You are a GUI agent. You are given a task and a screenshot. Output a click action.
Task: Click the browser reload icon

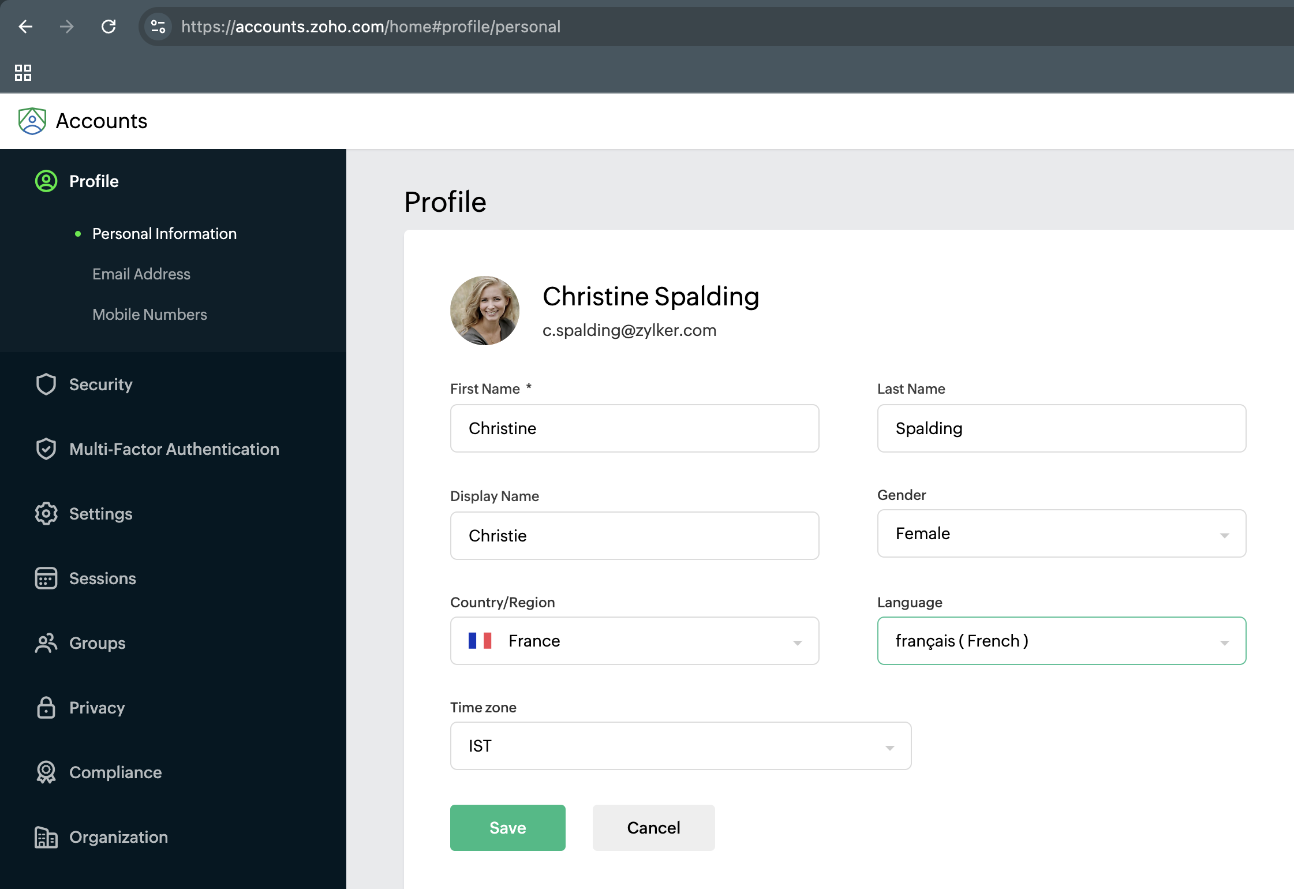pyautogui.click(x=109, y=27)
